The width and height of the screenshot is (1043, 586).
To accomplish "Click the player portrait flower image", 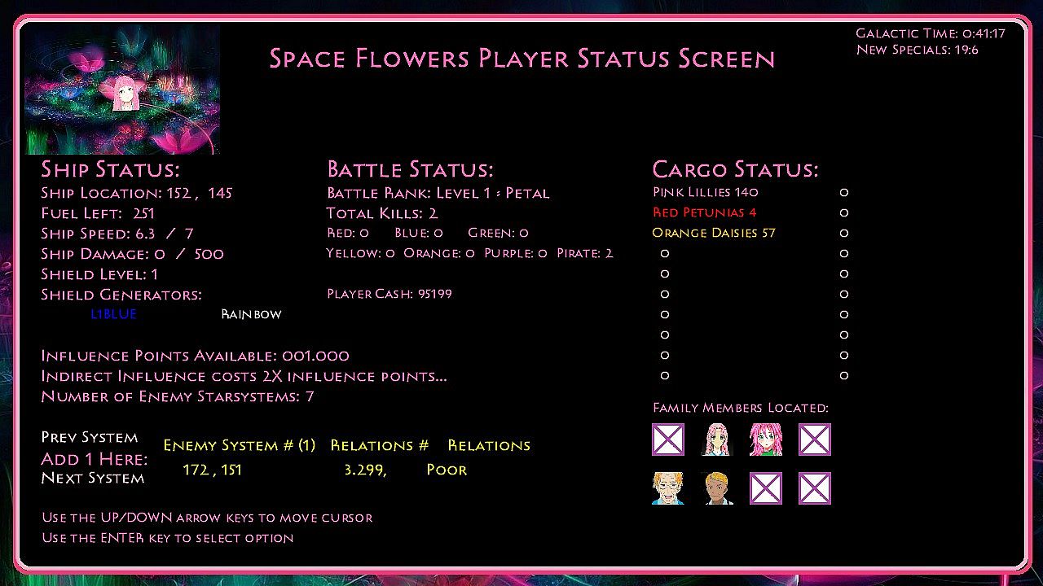I will pyautogui.click(x=122, y=90).
